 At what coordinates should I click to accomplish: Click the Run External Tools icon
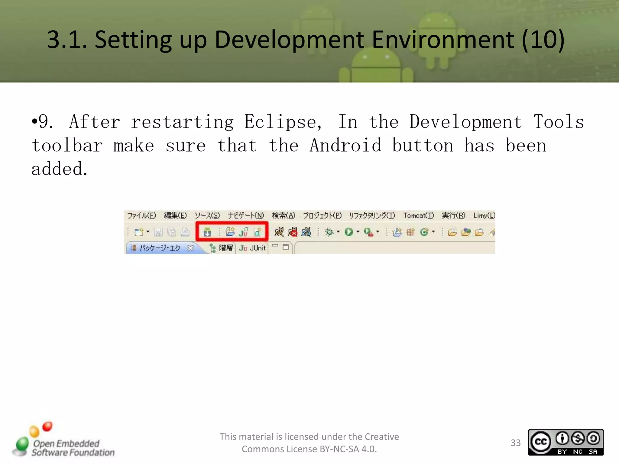(368, 232)
